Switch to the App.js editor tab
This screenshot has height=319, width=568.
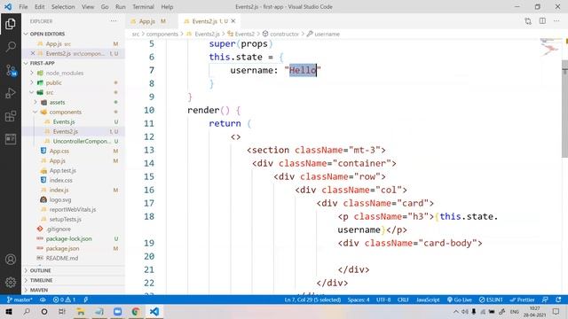click(x=152, y=21)
